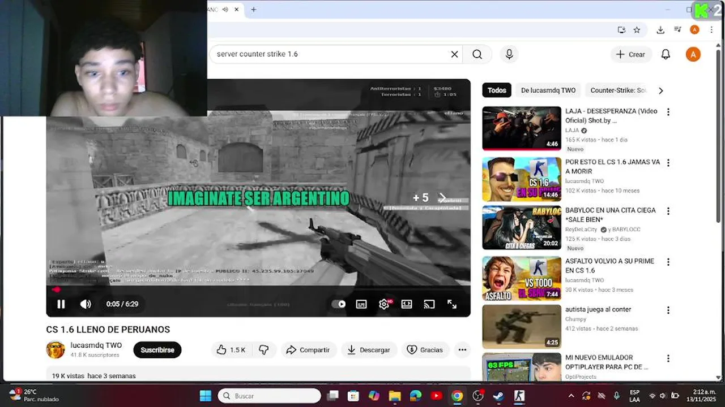
Task: Open Steam from the taskbar
Action: (498, 396)
